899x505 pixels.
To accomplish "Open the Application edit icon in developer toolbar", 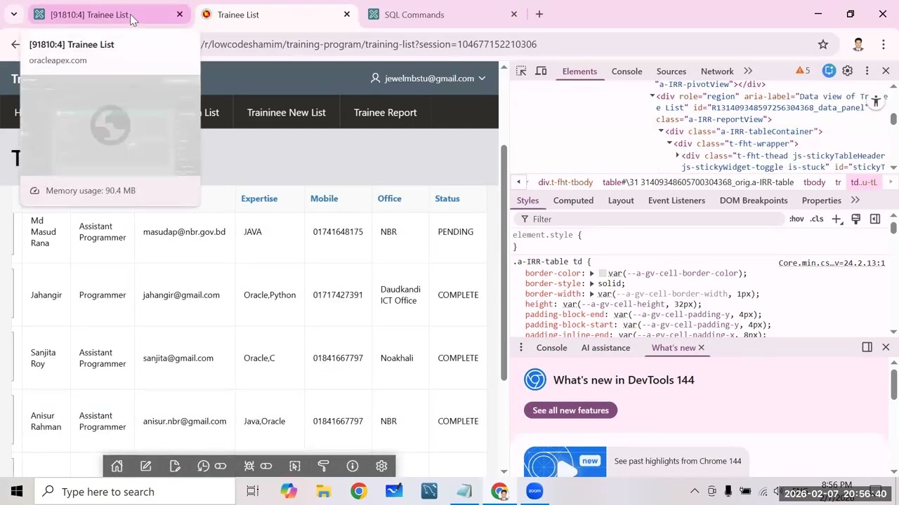I will coord(146,466).
